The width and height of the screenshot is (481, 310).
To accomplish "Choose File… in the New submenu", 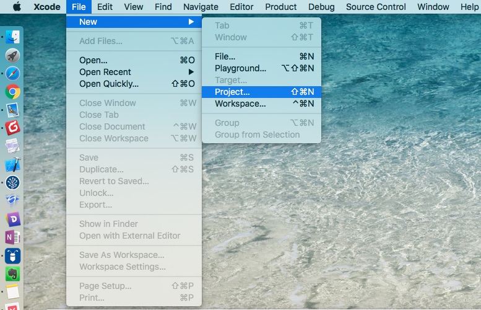I will click(x=261, y=56).
